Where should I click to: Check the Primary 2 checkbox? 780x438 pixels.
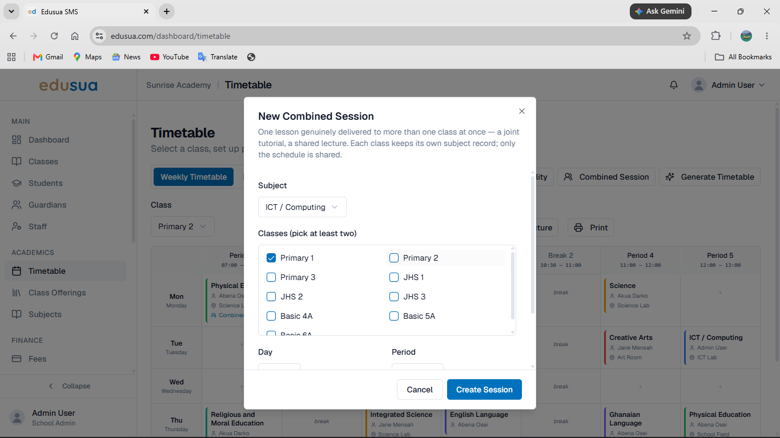394,258
